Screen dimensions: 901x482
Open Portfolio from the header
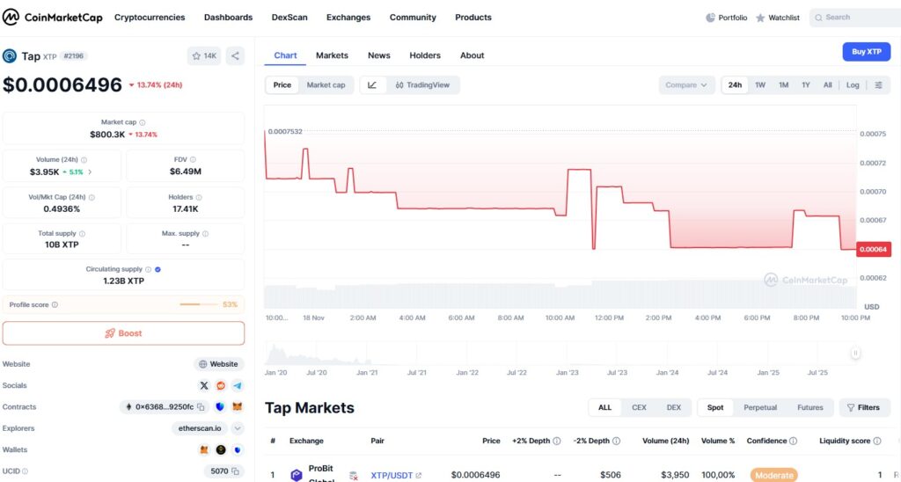(x=726, y=18)
